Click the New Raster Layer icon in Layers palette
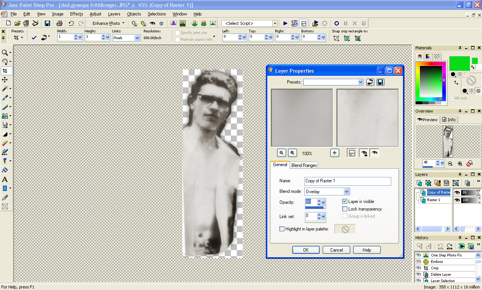The height and width of the screenshot is (290, 482). [x=419, y=183]
